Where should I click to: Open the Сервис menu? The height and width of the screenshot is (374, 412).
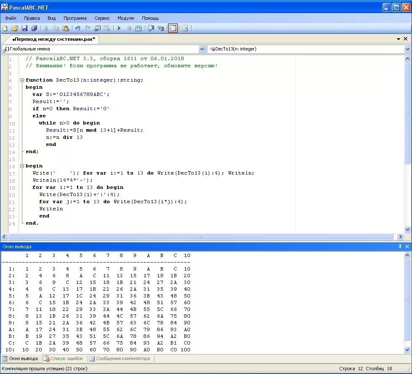(x=102, y=18)
